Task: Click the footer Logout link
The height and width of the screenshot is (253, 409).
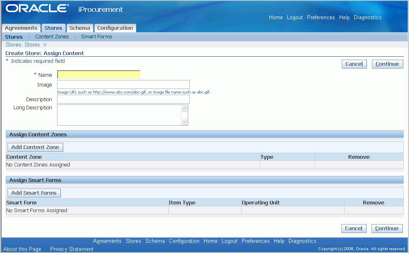Action: point(229,241)
